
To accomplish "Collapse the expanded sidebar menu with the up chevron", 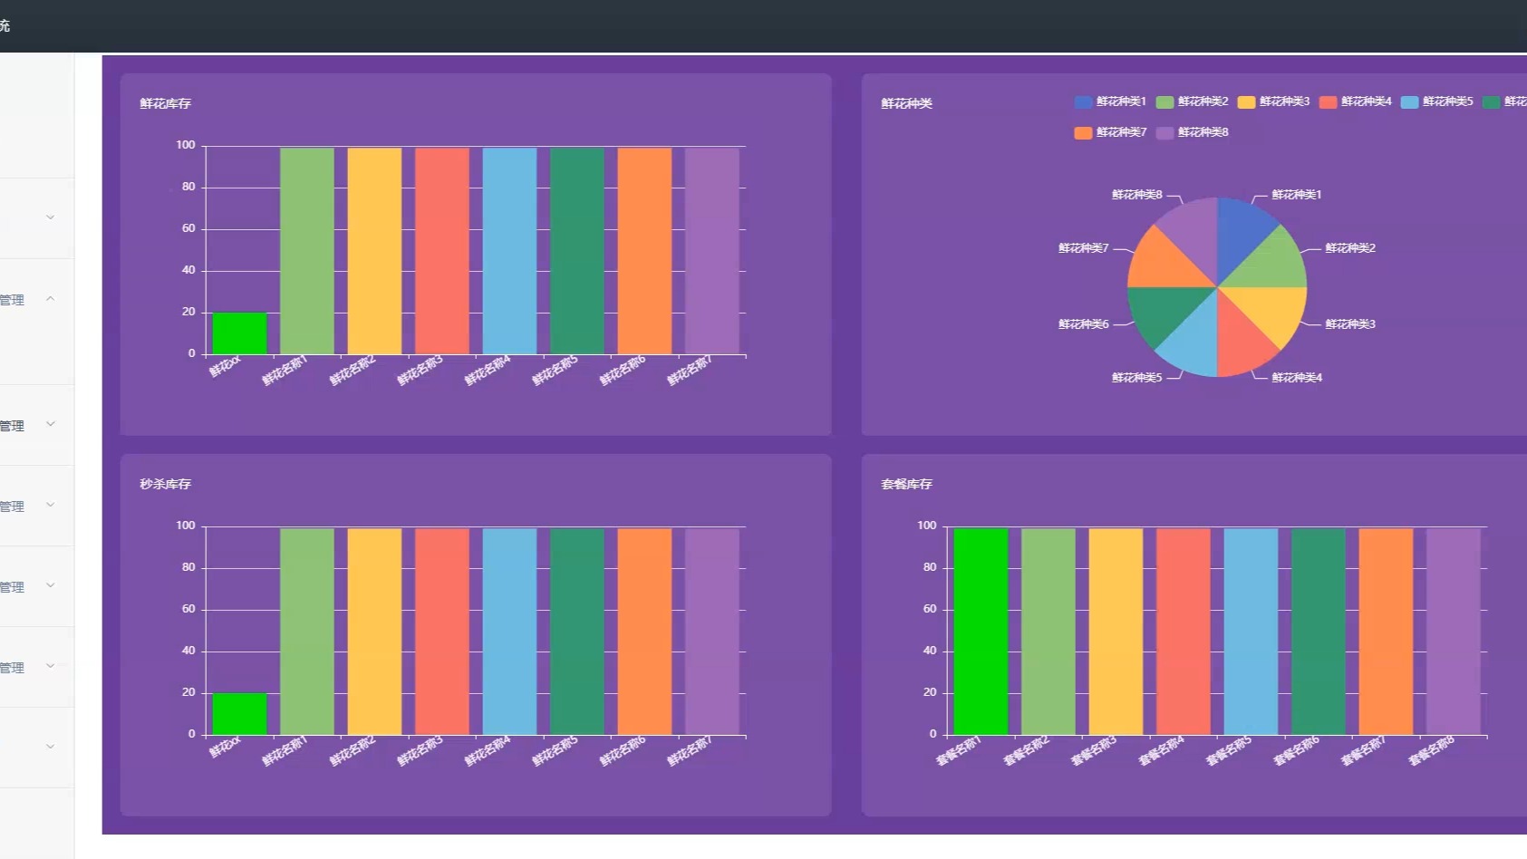I will [x=51, y=299].
